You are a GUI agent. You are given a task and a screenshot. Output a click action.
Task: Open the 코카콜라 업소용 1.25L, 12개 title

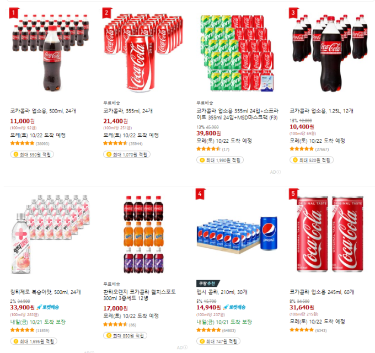(321, 111)
